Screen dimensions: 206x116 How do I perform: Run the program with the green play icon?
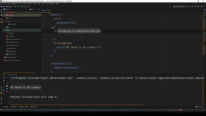pyautogui.click(x=190, y=6)
